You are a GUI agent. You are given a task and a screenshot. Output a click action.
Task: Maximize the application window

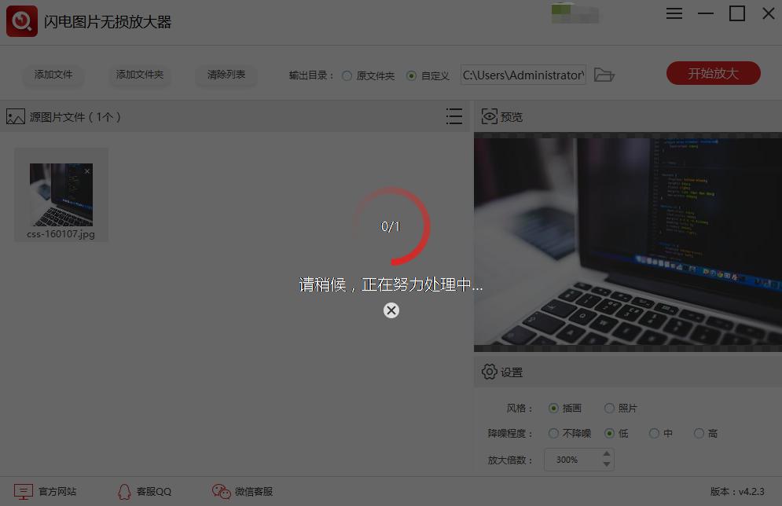coord(737,13)
